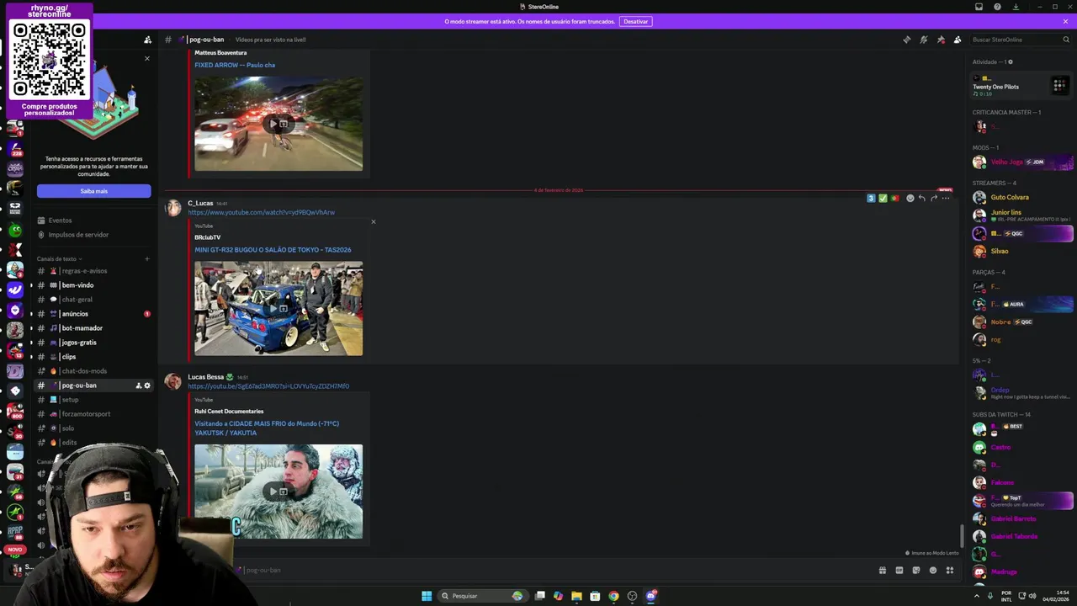React with the Portugal flag emoji

[894, 198]
